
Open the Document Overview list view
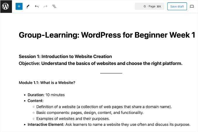(x=54, y=6)
